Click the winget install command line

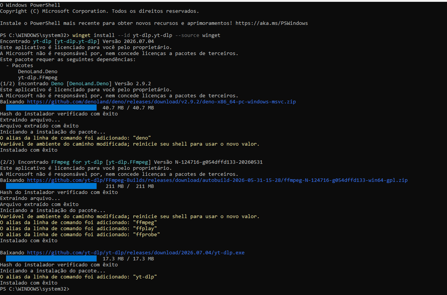[x=146, y=35]
